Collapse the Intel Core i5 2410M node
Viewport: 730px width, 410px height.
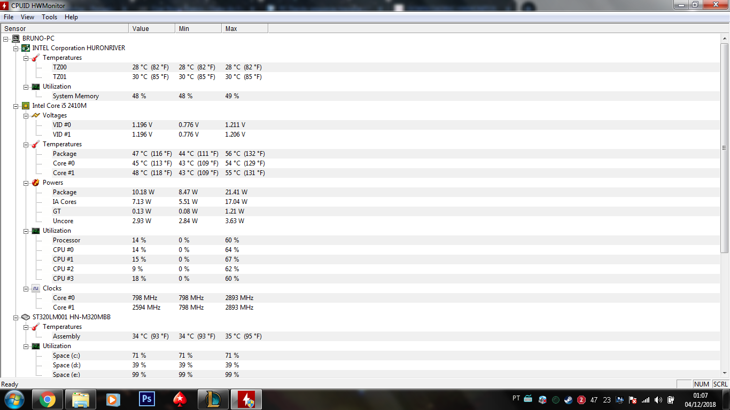pyautogui.click(x=16, y=106)
